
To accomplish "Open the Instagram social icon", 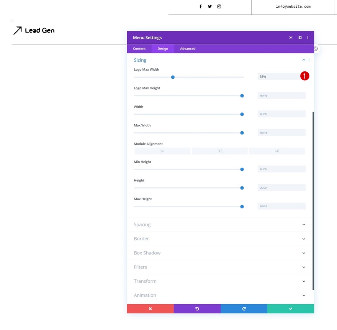I will (x=219, y=7).
